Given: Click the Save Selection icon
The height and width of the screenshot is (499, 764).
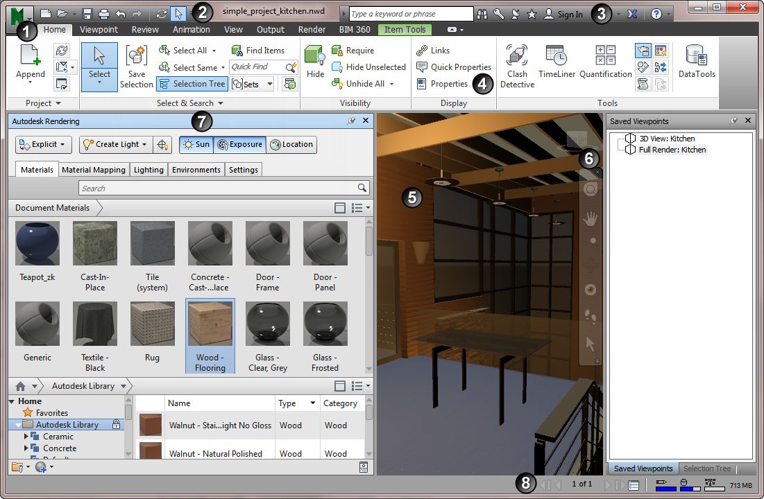Looking at the screenshot, I should click(136, 67).
